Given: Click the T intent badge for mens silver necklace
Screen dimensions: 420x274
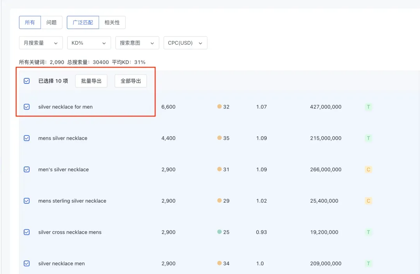Looking at the screenshot, I should [368, 138].
